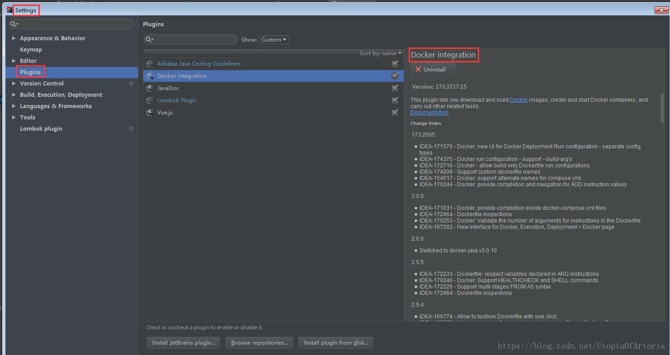670x355 pixels.
Task: Click the IntelliJ logo icon in title bar
Action: click(9, 10)
